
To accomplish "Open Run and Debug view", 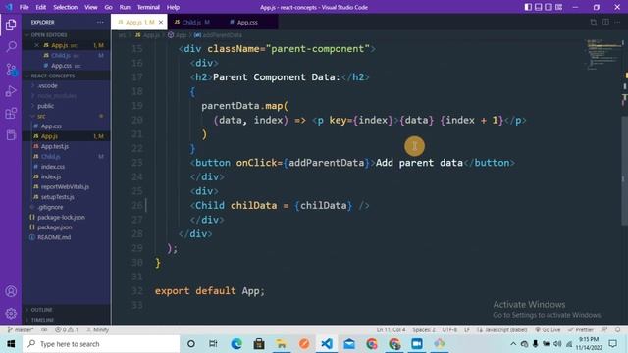I will point(11,91).
